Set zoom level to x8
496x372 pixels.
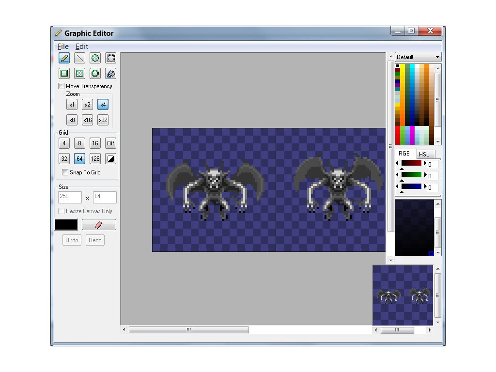72,120
